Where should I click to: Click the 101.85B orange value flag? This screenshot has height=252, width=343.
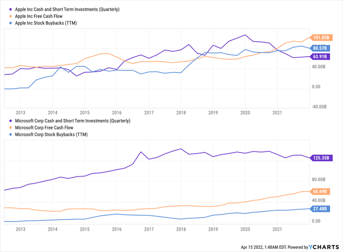tap(322, 37)
